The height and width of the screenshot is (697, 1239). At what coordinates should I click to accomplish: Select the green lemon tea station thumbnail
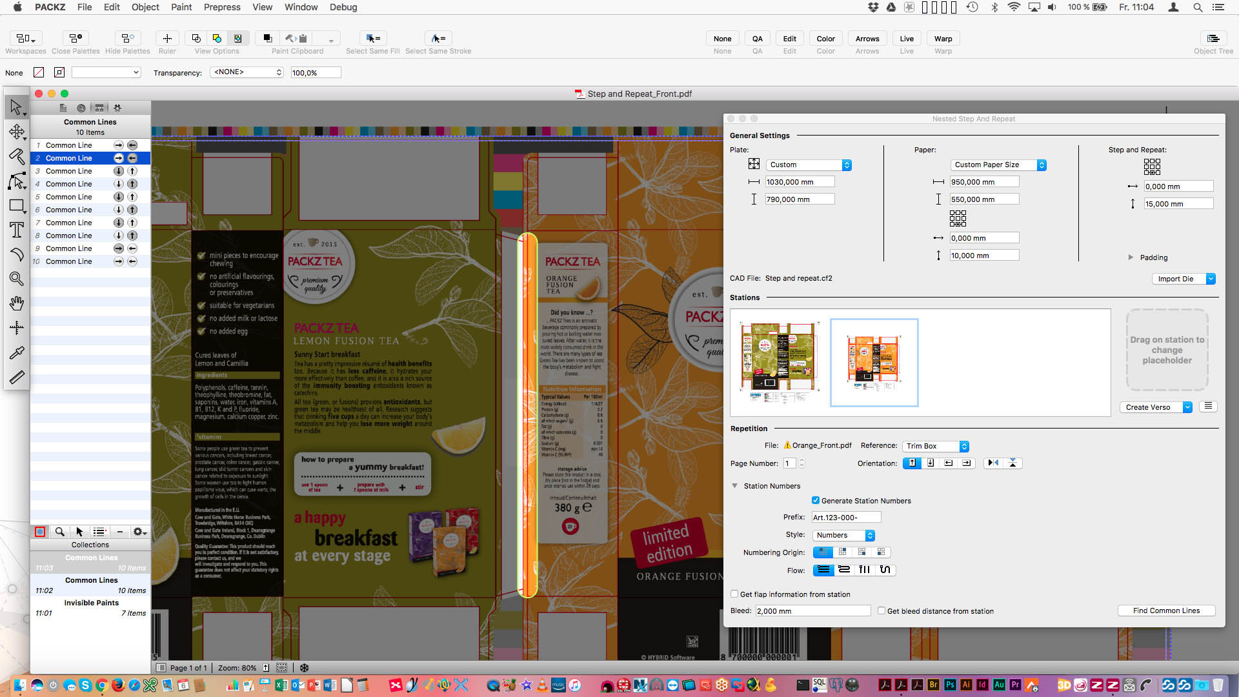tap(780, 363)
